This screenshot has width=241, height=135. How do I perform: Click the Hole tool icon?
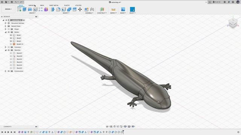(x=35, y=9)
